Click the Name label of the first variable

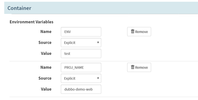click(x=46, y=32)
